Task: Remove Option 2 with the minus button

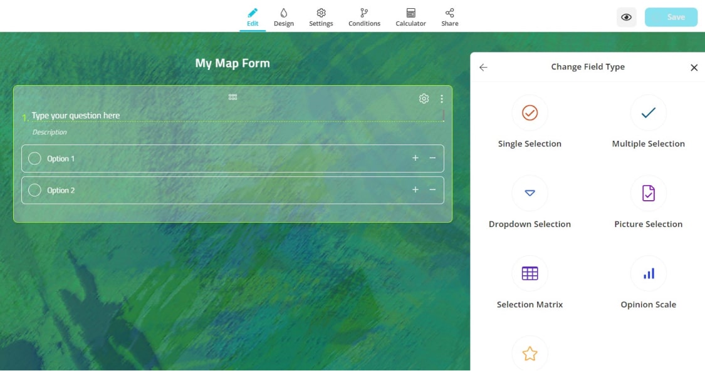Action: 432,190
